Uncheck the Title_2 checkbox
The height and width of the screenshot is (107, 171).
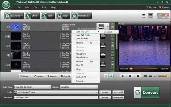pos(9,55)
